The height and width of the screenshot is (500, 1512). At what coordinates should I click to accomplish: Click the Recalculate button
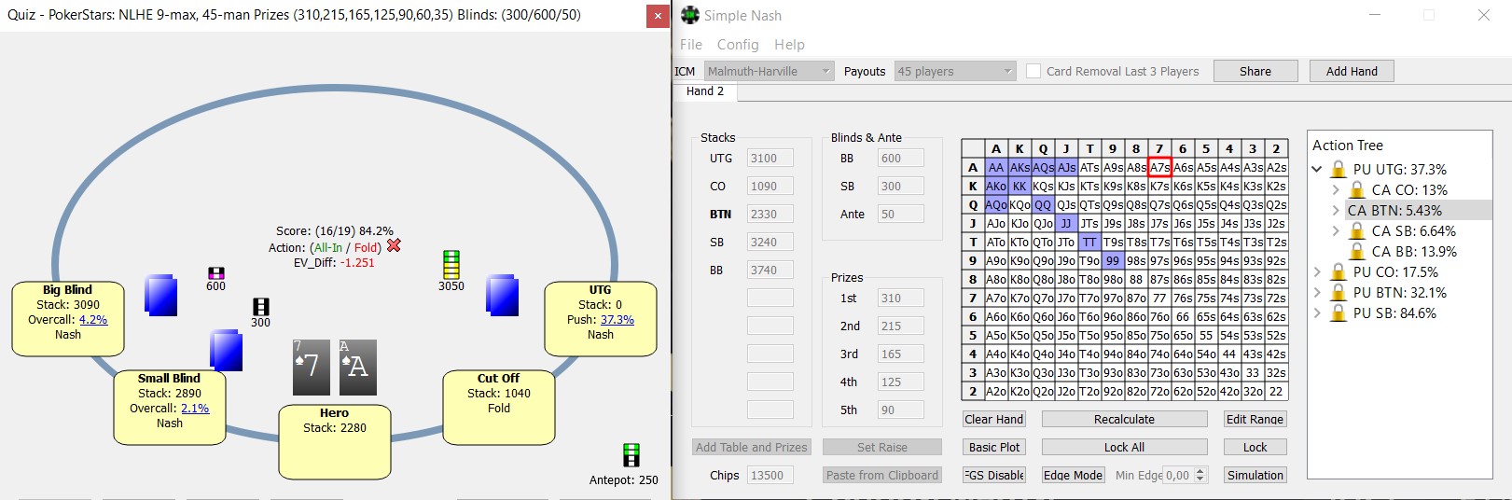coord(1124,419)
